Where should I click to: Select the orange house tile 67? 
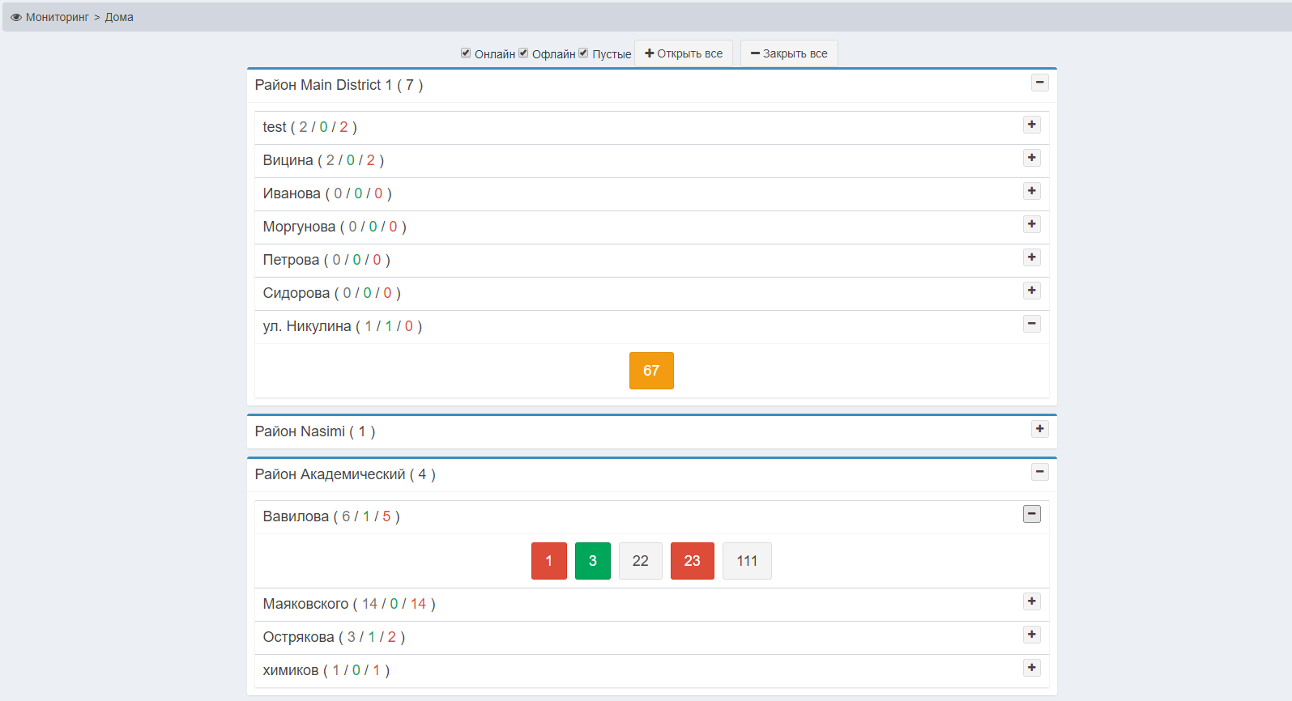pyautogui.click(x=651, y=371)
